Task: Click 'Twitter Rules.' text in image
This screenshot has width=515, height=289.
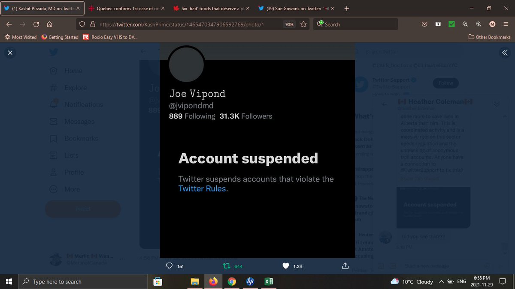Action: pos(203,188)
